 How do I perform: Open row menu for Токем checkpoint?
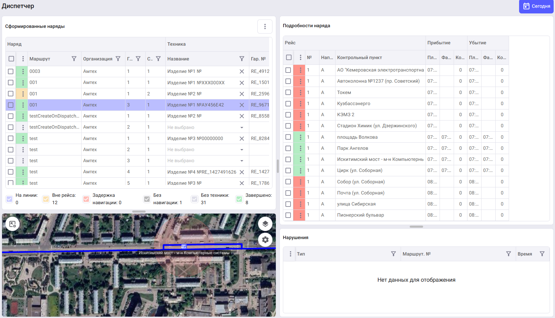pyautogui.click(x=300, y=92)
